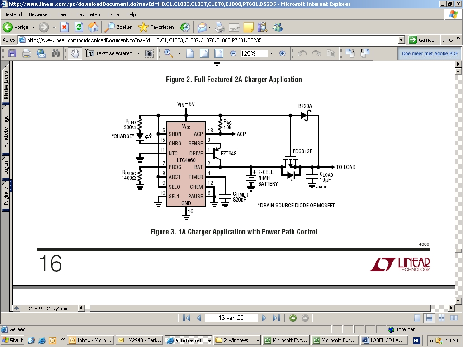The height and width of the screenshot is (347, 463).
Task: Click the Ga naar button
Action: pyautogui.click(x=423, y=40)
